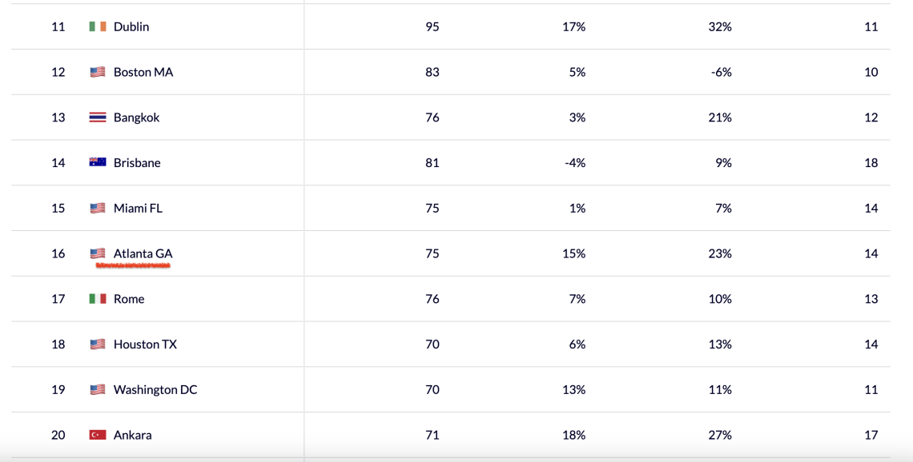Select rank number 17 in the table
The image size is (913, 462).
pos(58,299)
